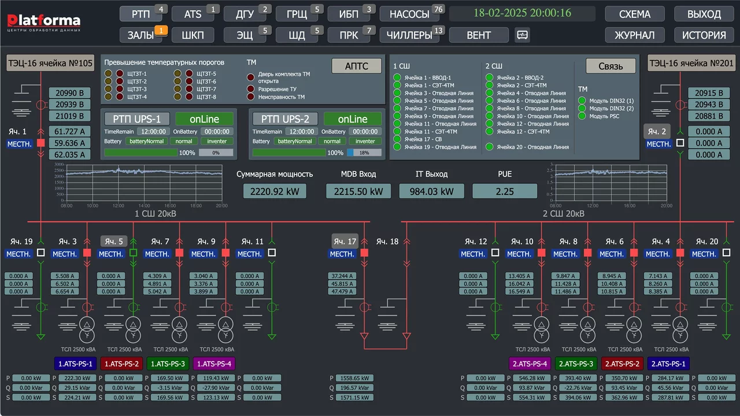Toggle the МЕСТН. mode of Яч. 17
Screen dimensions: 740x416
tap(342, 254)
